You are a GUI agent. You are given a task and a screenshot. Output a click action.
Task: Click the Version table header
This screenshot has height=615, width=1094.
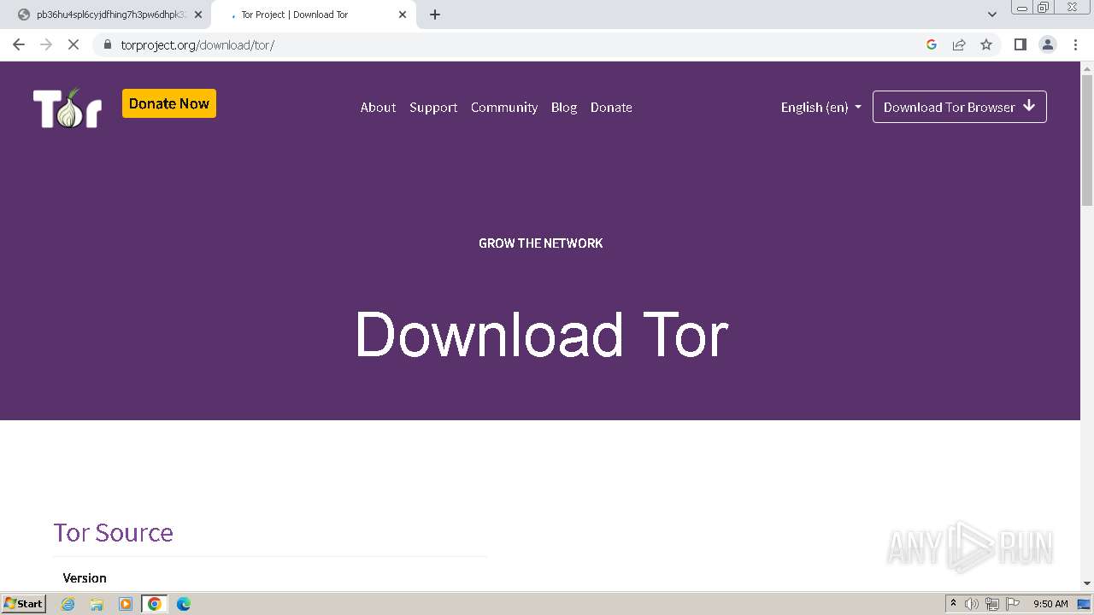[x=85, y=578]
